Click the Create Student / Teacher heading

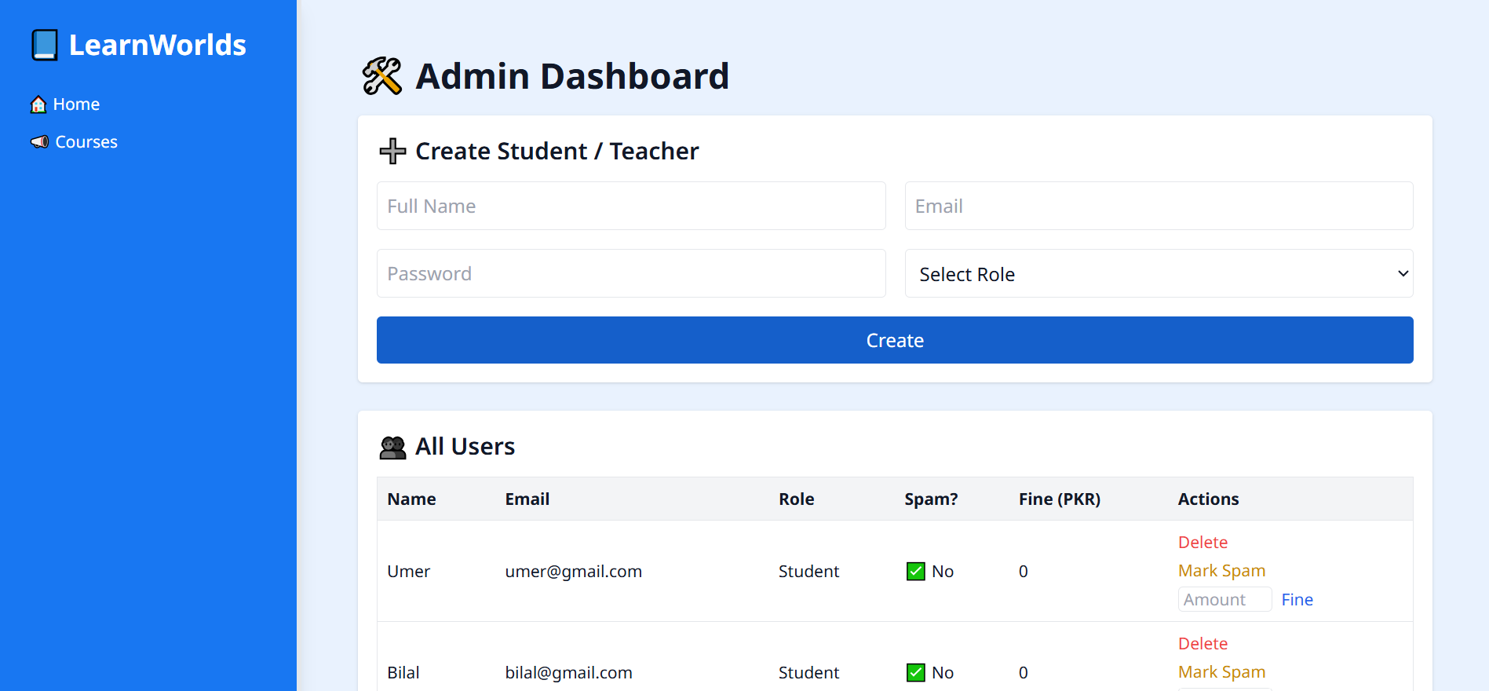tap(557, 151)
